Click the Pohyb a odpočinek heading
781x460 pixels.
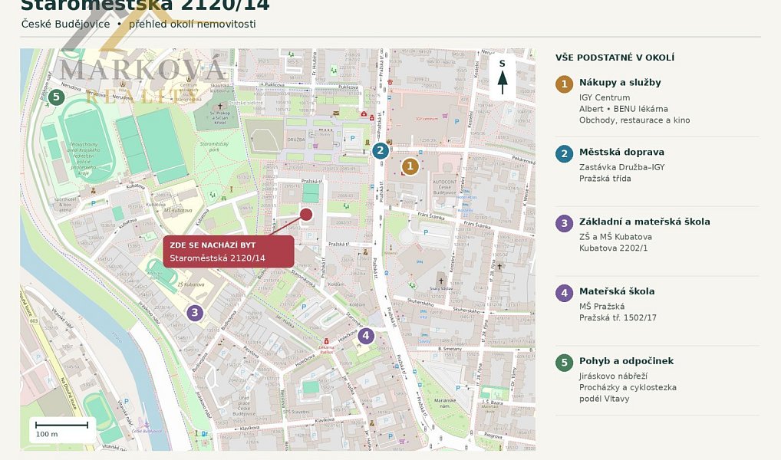(x=626, y=361)
